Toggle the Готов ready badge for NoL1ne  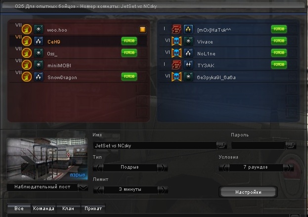point(279,52)
